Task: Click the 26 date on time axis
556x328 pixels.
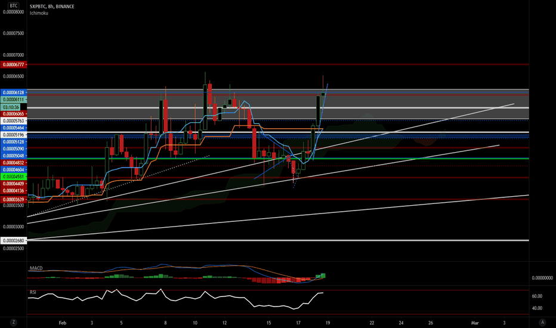Action: [431, 323]
